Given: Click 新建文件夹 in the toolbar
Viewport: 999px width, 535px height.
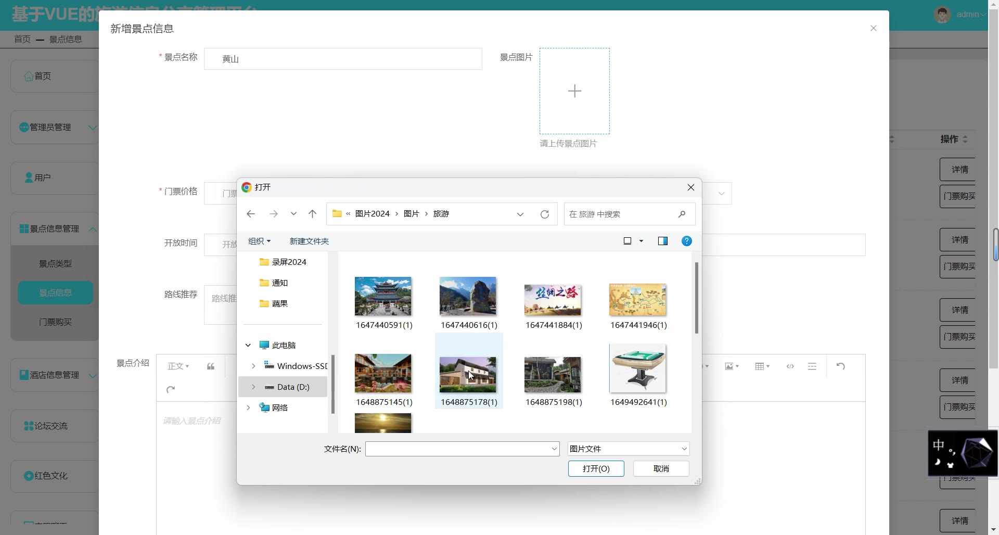Looking at the screenshot, I should click(x=309, y=241).
